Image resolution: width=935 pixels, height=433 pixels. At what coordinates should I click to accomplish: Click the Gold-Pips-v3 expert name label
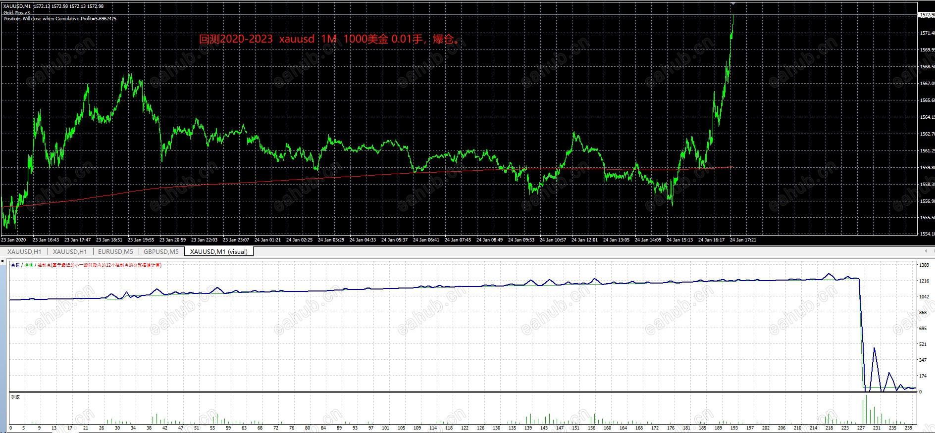[16, 13]
